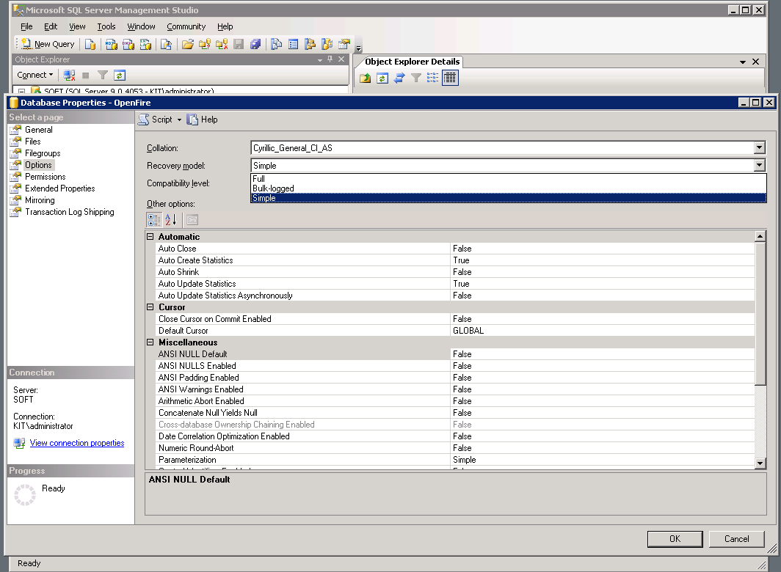Show the Object Explorer via toolbar icon
The height and width of the screenshot is (572, 781).
[x=310, y=44]
